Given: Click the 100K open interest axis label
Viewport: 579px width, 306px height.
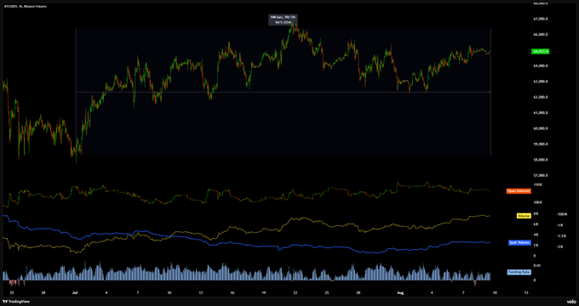Looking at the screenshot, I should click(537, 202).
